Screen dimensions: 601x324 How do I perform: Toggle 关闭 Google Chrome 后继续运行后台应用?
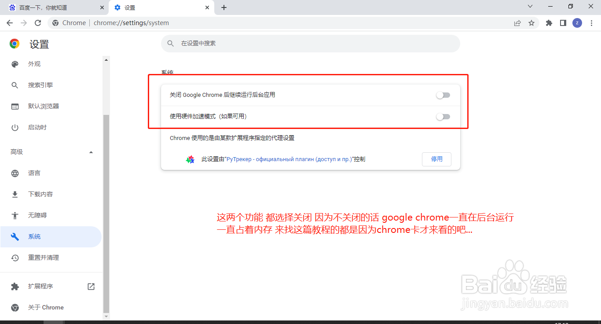coord(443,95)
